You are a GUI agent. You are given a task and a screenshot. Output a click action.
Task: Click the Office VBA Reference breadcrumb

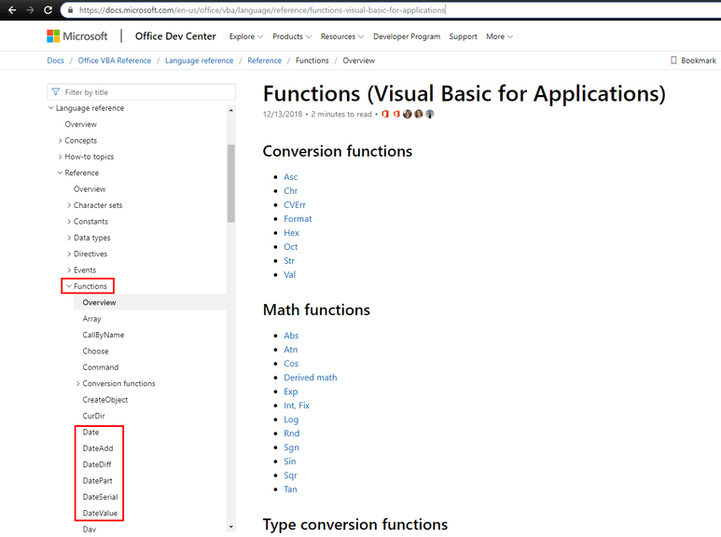(114, 61)
